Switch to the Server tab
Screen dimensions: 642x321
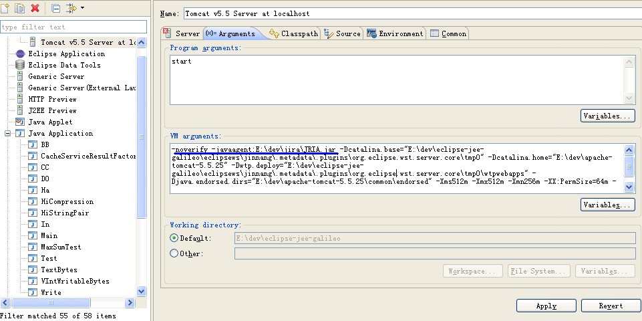click(182, 33)
